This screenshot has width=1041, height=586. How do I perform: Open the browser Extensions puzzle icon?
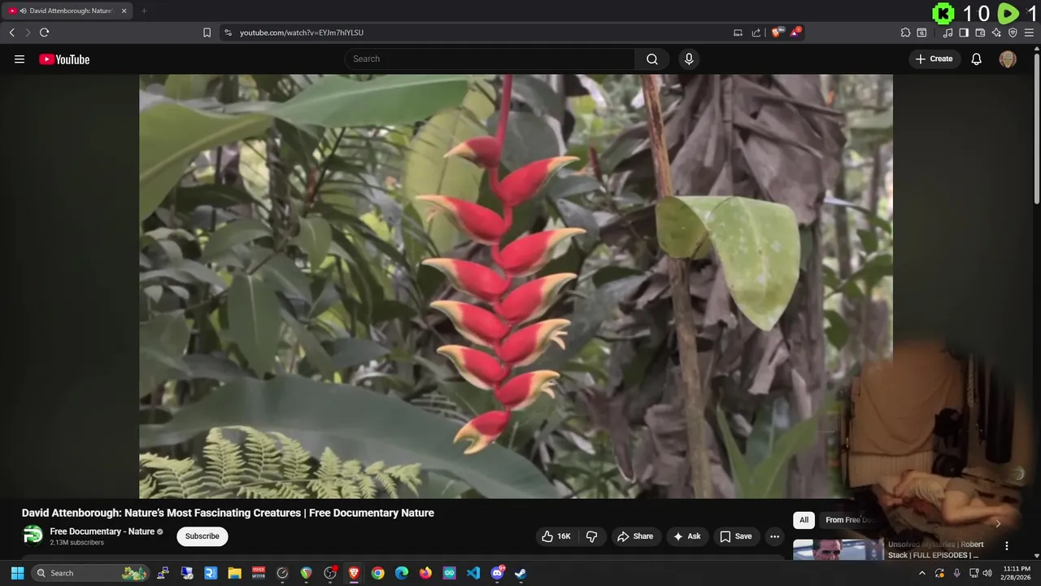pyautogui.click(x=905, y=33)
